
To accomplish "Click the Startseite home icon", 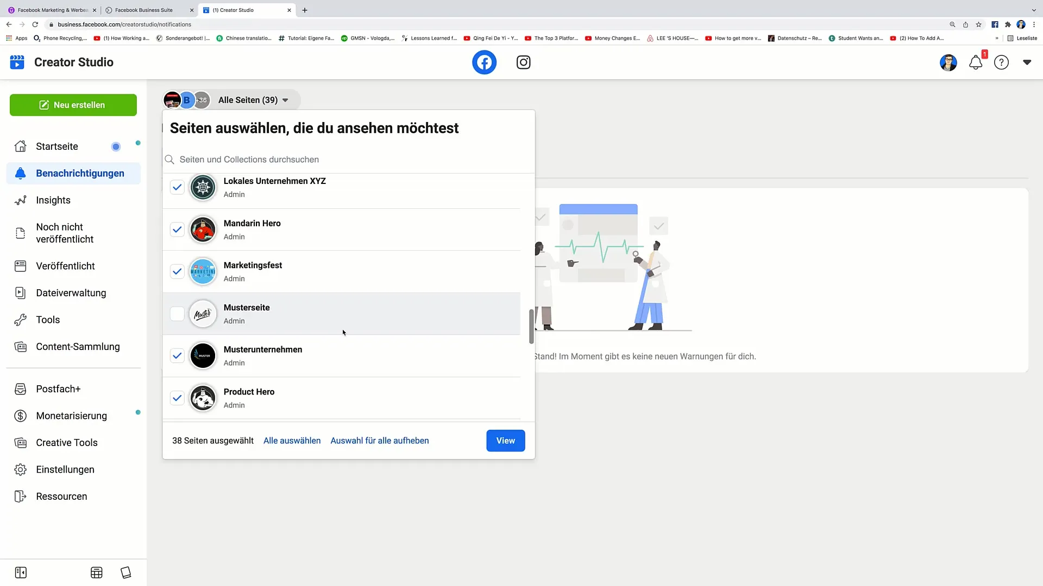I will click(x=21, y=146).
